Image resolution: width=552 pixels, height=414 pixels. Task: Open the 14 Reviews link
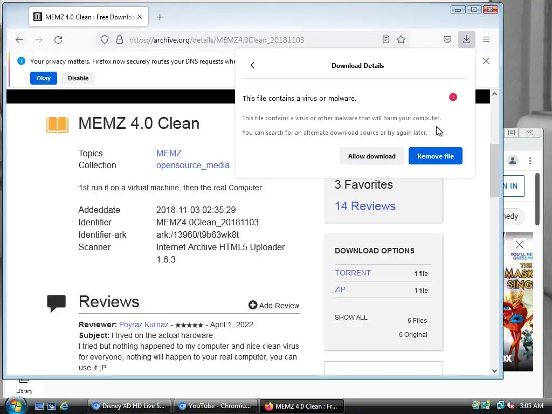pyautogui.click(x=365, y=206)
